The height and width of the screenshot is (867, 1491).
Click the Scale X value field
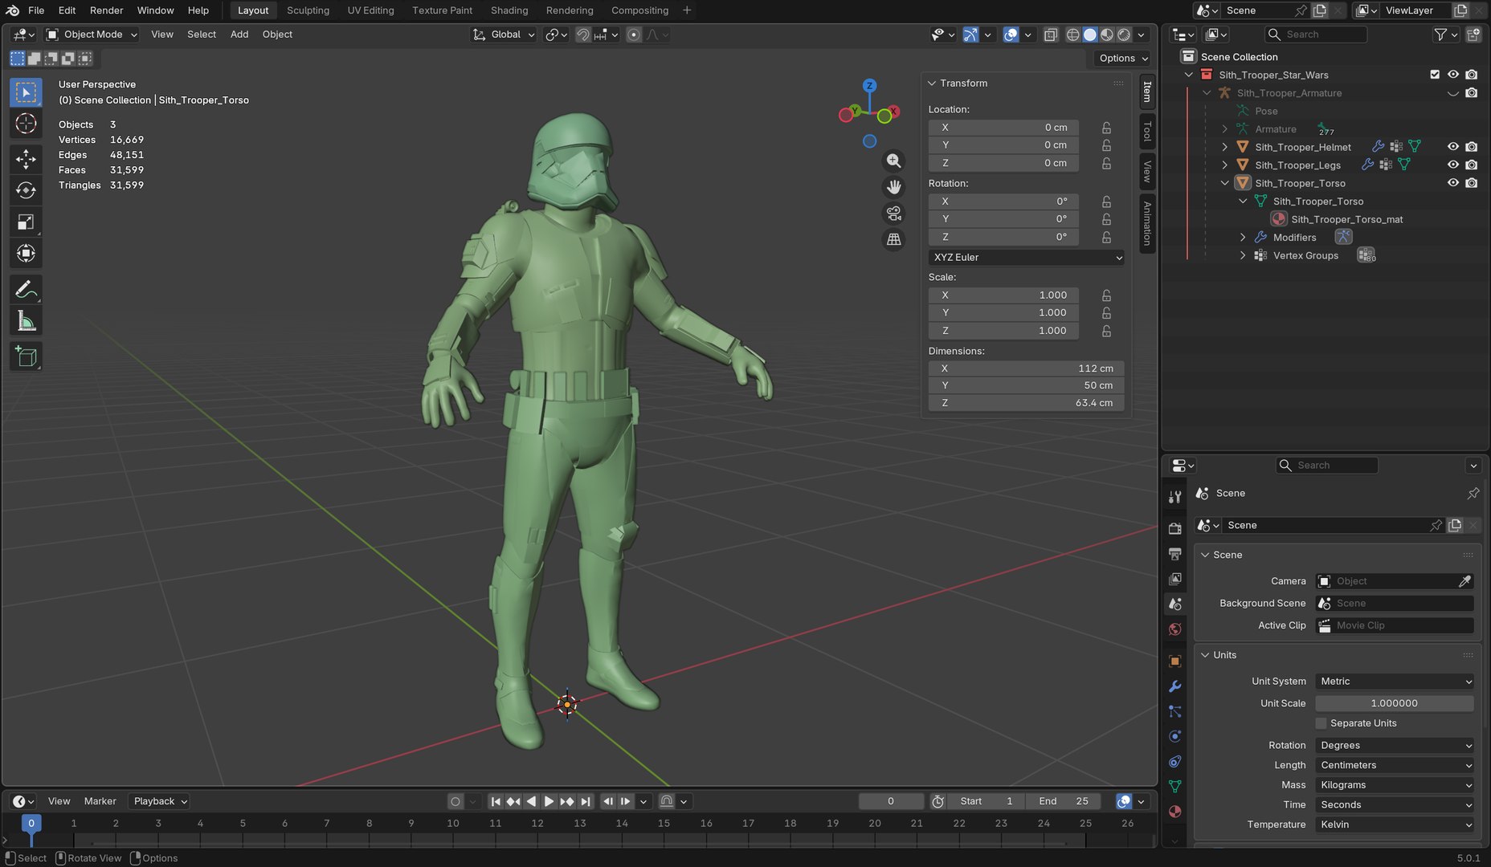pyautogui.click(x=1003, y=295)
